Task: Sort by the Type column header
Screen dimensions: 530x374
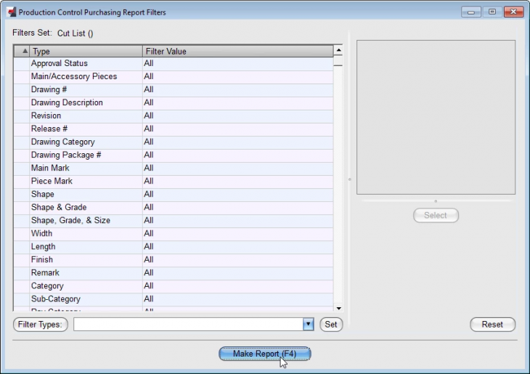Action: pyautogui.click(x=86, y=51)
